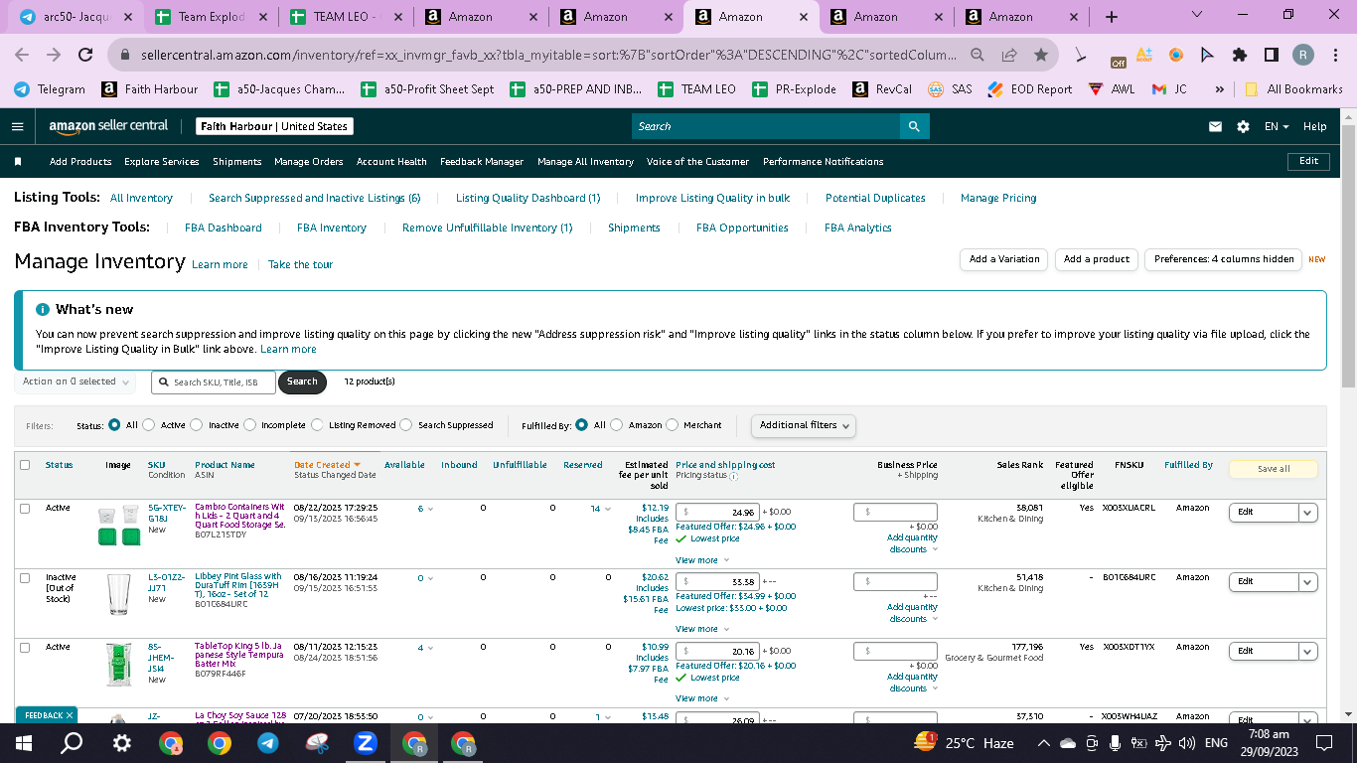Bookmark this page with the star icon
Image resolution: width=1357 pixels, height=763 pixels.
(1040, 56)
